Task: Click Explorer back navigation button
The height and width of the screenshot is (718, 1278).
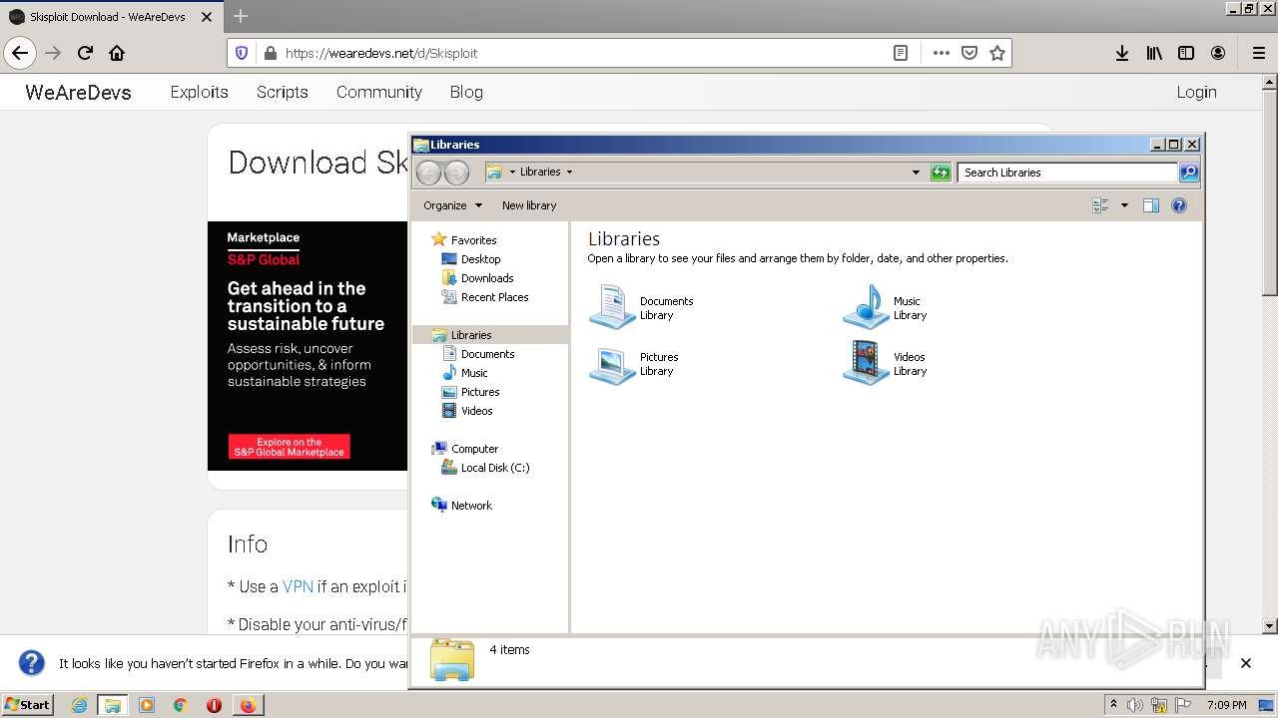Action: pyautogui.click(x=428, y=173)
